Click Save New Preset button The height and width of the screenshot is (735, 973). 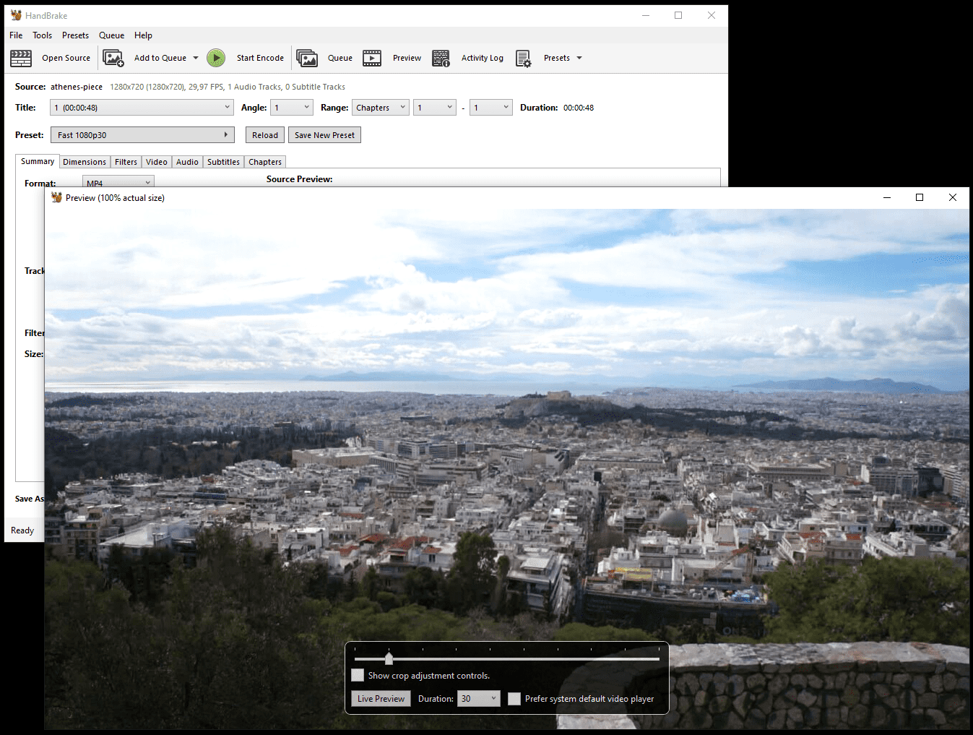point(324,135)
